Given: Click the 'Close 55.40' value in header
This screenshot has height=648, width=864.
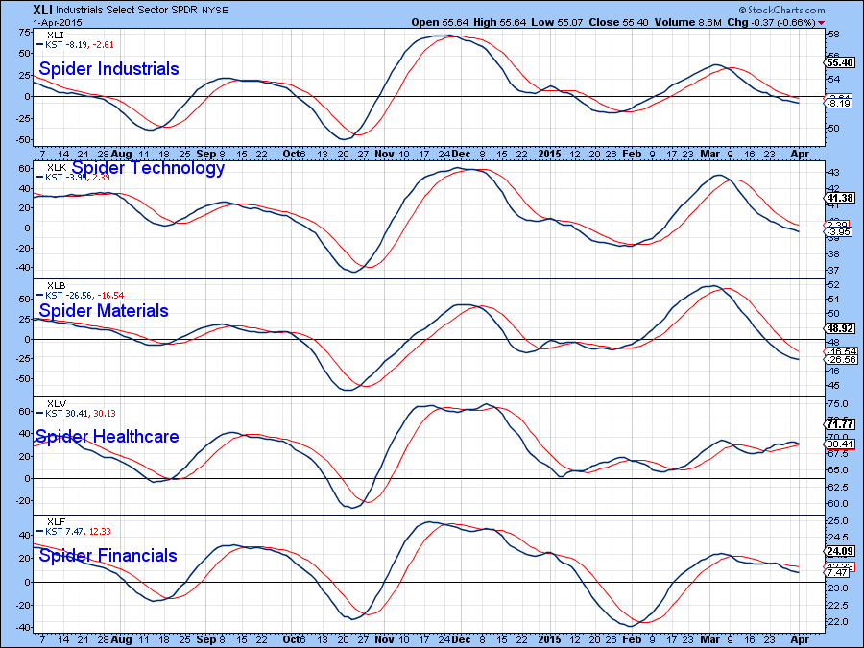Looking at the screenshot, I should click(x=617, y=23).
